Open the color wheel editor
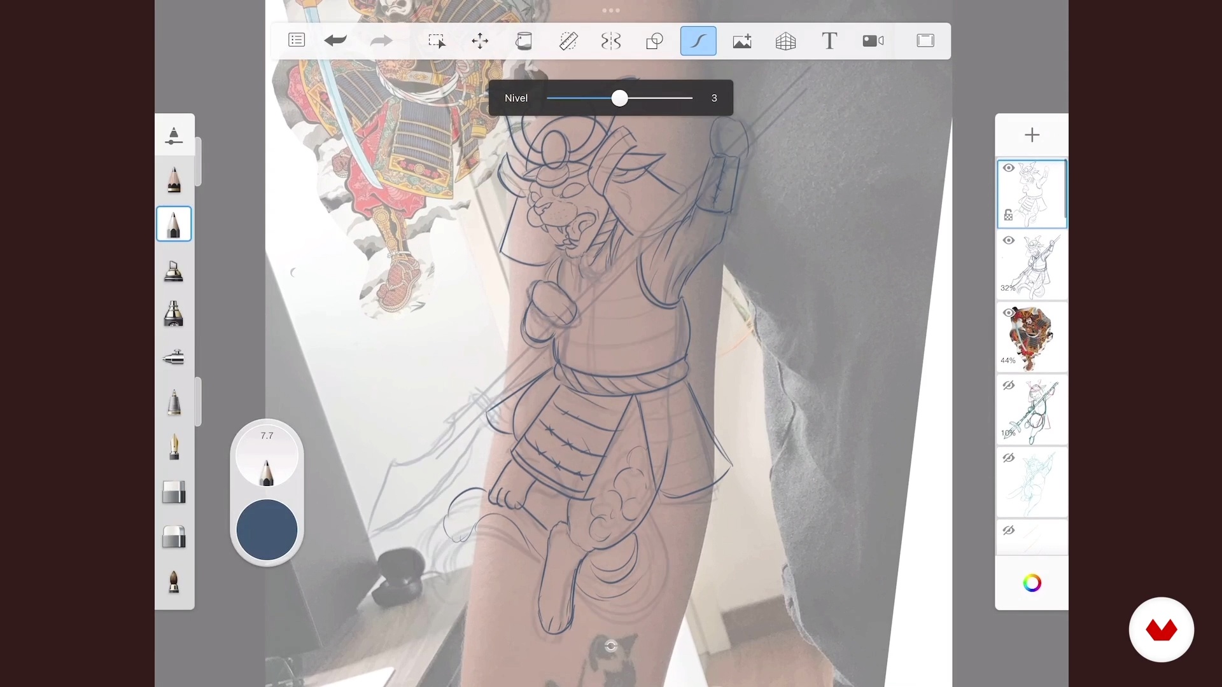1222x687 pixels. [1032, 583]
